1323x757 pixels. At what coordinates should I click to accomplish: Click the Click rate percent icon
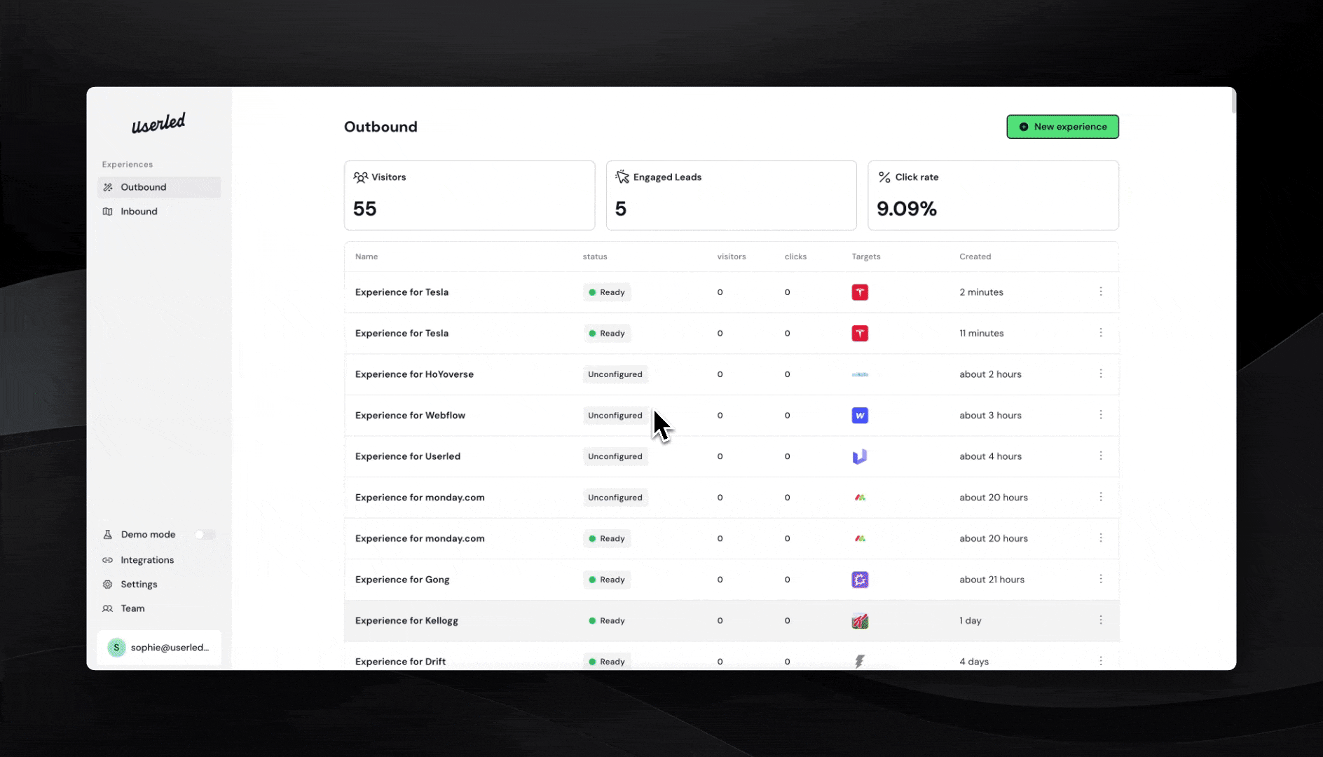point(884,177)
